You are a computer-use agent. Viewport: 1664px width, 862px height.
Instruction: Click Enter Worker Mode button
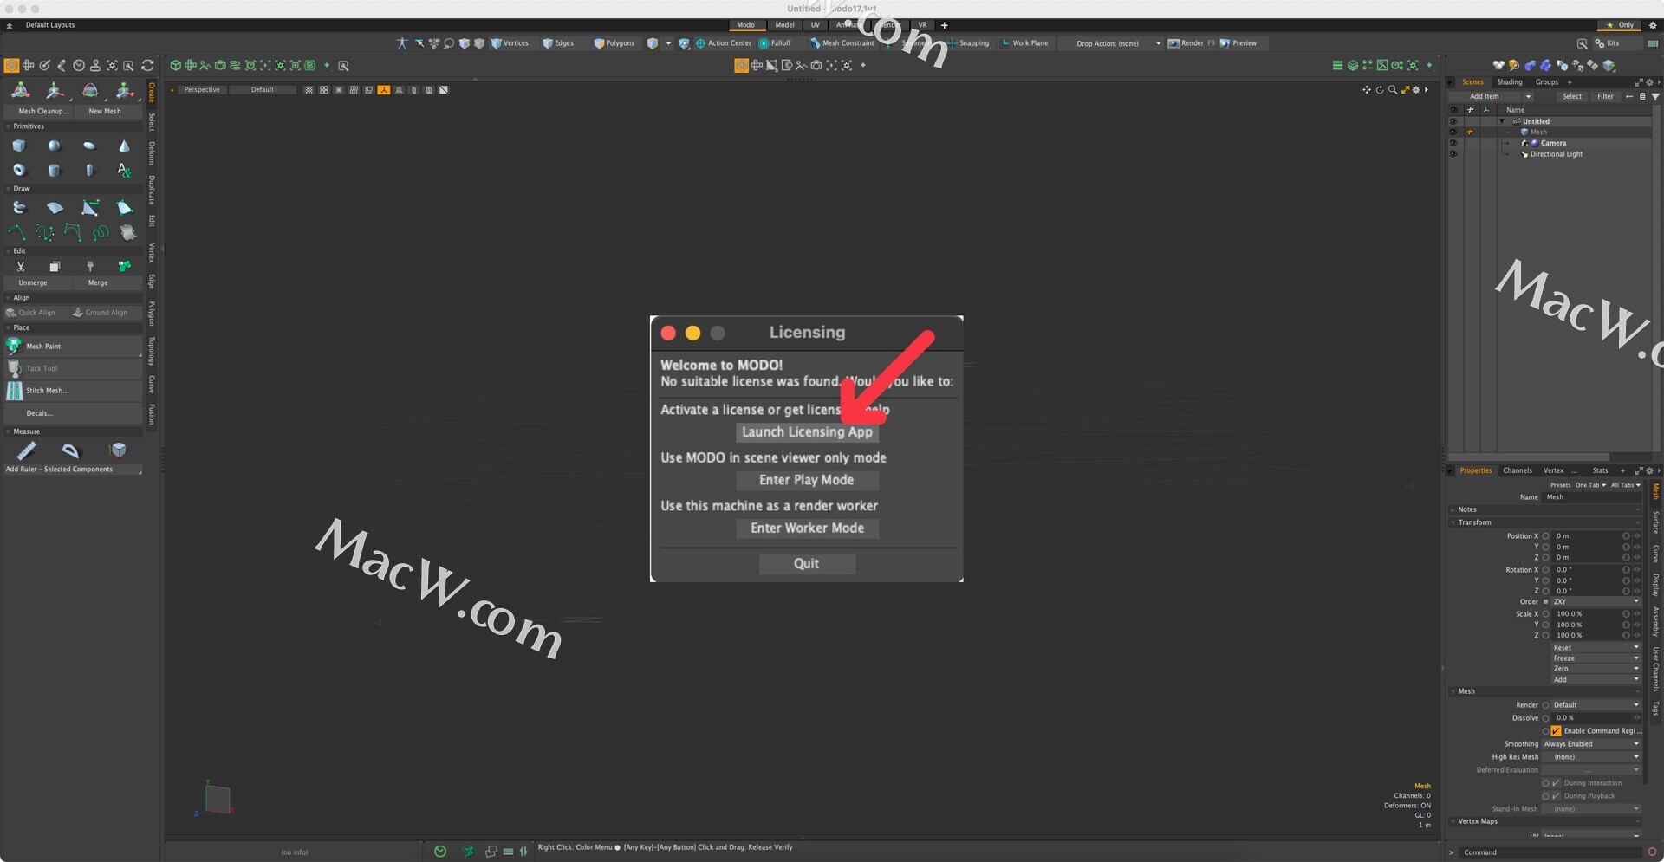807,528
